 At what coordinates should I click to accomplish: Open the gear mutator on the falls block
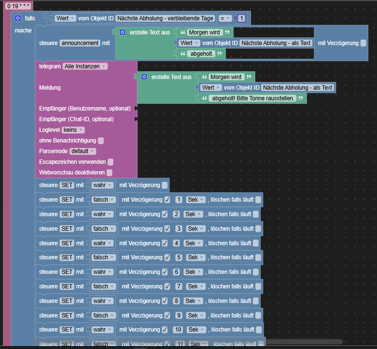click(x=18, y=18)
